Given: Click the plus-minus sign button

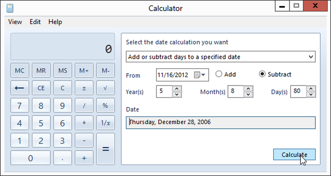Looking at the screenshot, I should coord(84,88).
